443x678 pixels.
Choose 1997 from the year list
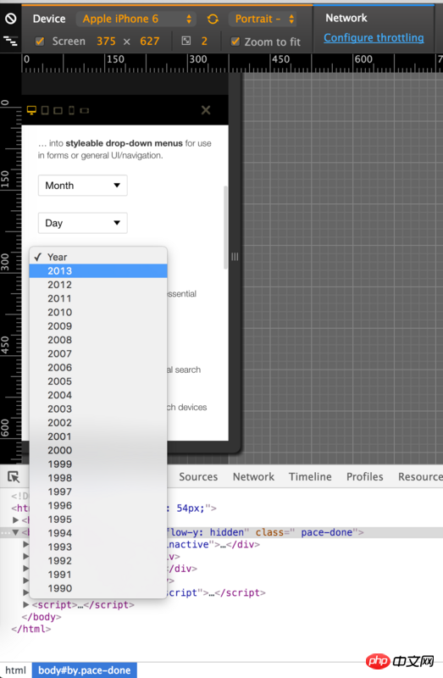(x=98, y=492)
